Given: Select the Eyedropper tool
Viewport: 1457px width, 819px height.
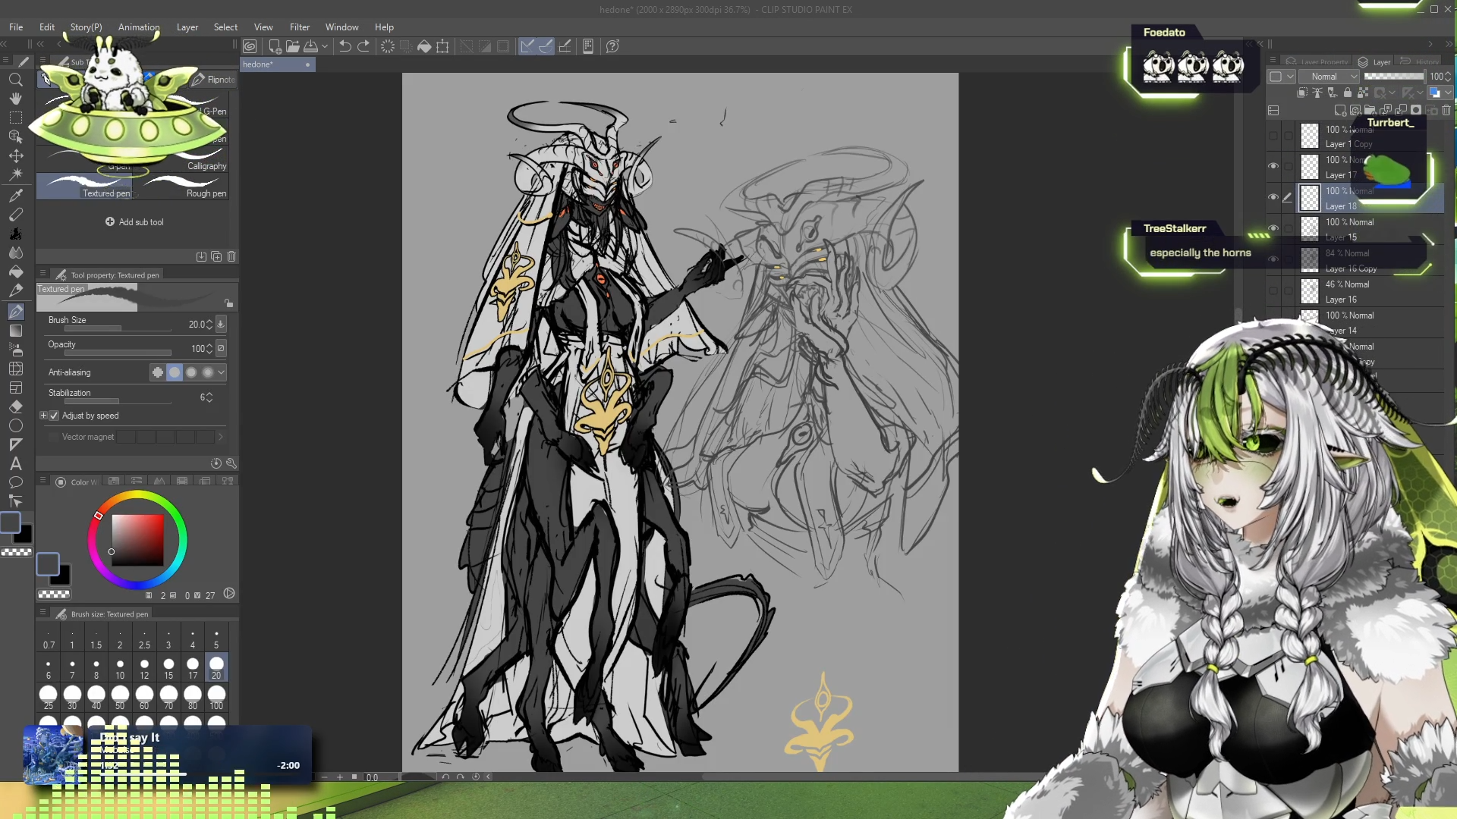Looking at the screenshot, I should (15, 196).
